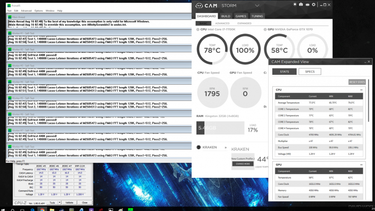375x211 pixels.
Task: Click the CPU-Z Close button
Action: point(85,203)
